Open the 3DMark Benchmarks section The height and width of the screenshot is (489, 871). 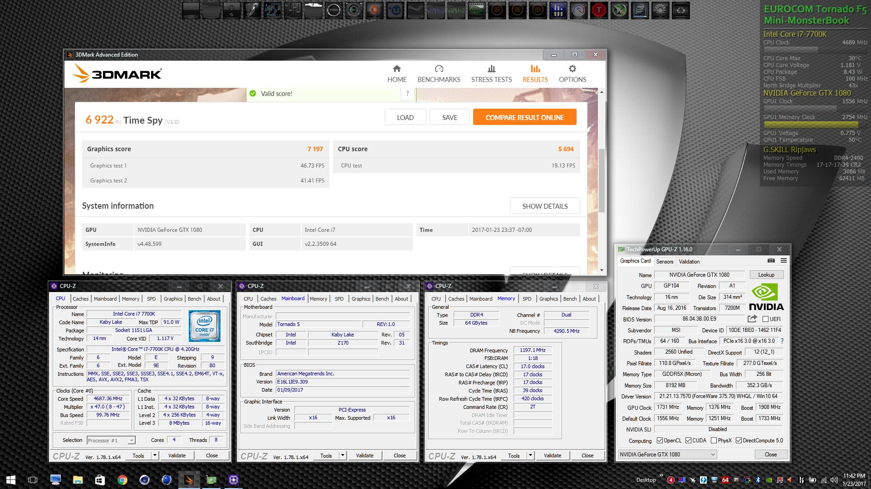[439, 74]
